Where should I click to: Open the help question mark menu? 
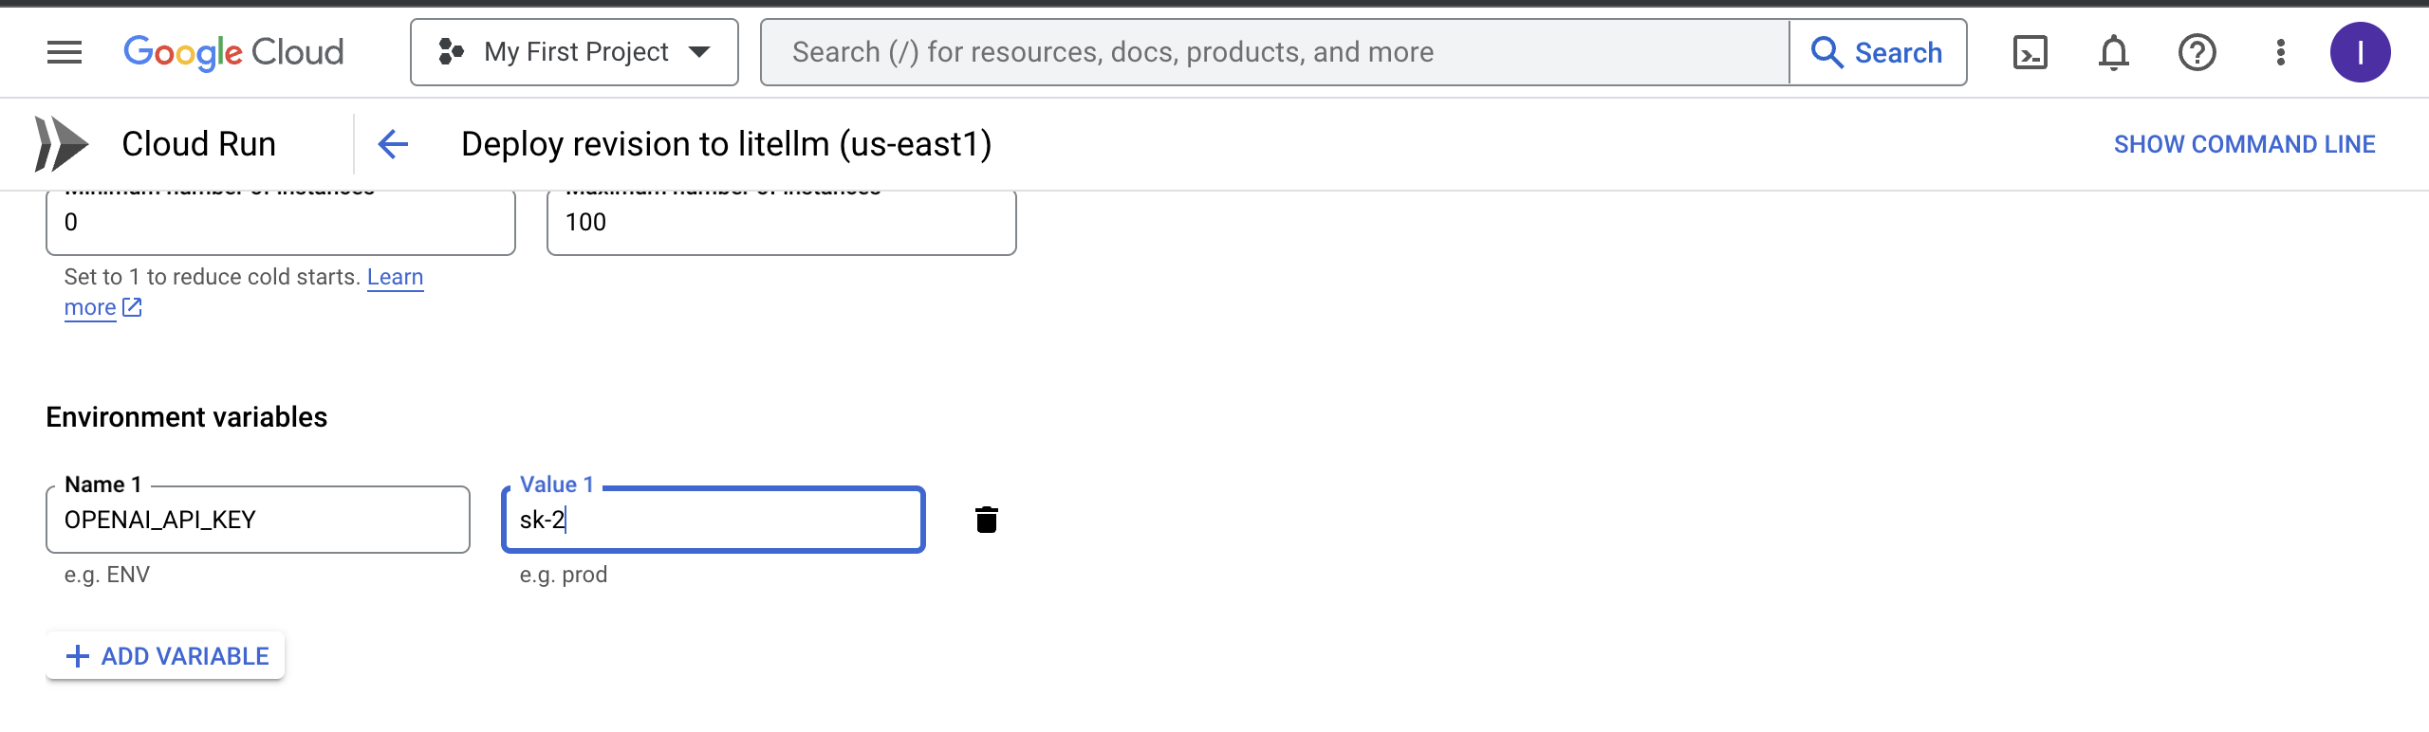point(2197,52)
